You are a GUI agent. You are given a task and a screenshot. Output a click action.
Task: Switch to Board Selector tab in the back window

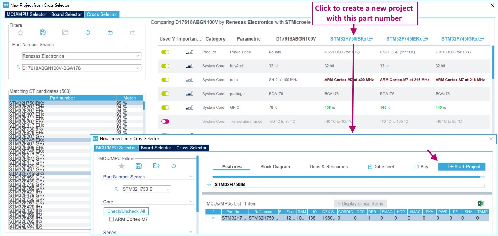[x=67, y=14]
